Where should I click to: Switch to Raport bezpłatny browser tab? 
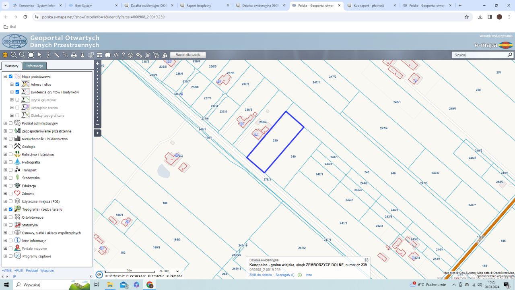(204, 6)
